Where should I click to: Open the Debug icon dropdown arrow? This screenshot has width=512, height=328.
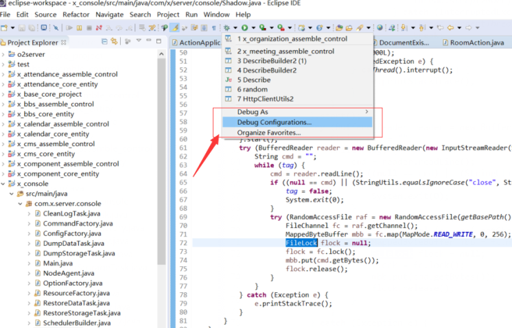pyautogui.click(x=235, y=28)
